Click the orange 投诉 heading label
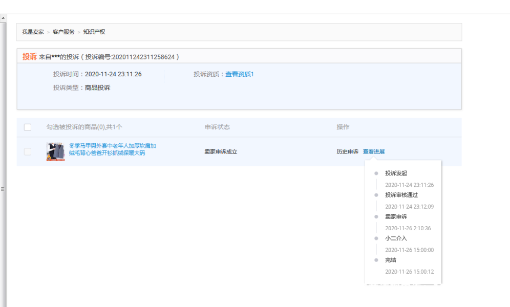The height and width of the screenshot is (307, 510). (29, 56)
